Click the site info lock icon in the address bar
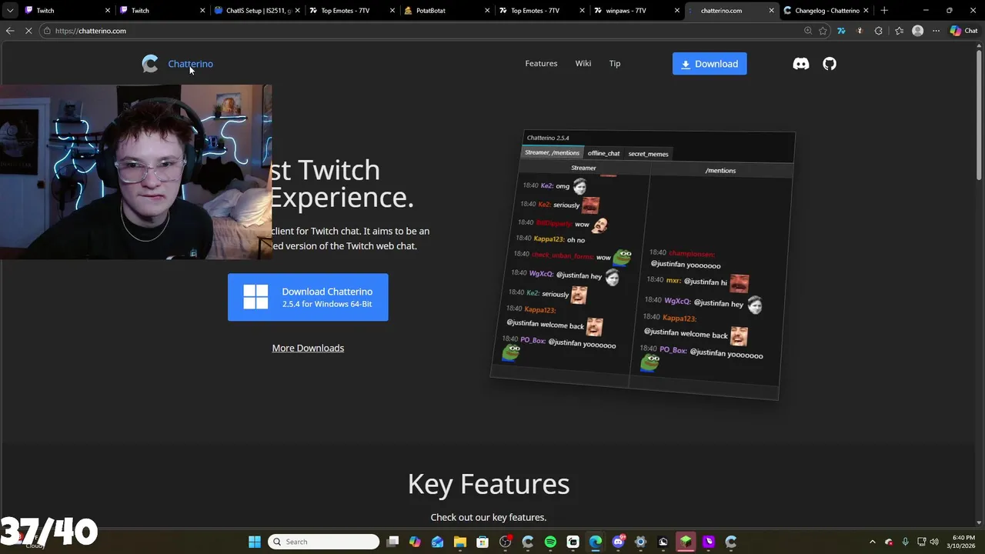This screenshot has height=554, width=985. coord(48,31)
